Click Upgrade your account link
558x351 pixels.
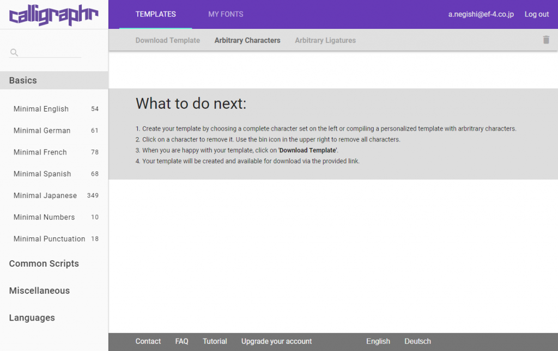coord(276,341)
